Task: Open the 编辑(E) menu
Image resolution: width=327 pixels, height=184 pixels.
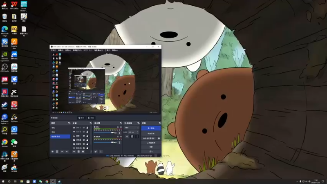Action: (x=60, y=50)
